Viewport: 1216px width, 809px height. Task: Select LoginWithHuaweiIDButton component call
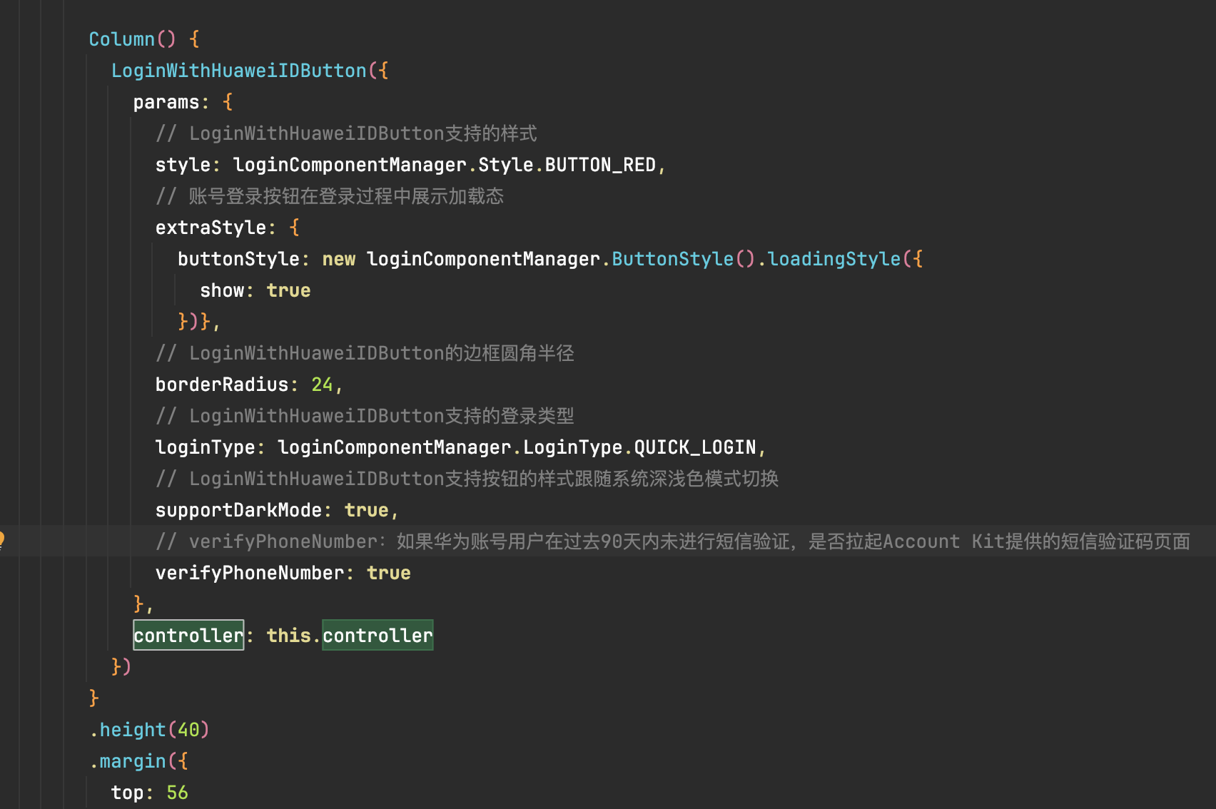[x=238, y=71]
